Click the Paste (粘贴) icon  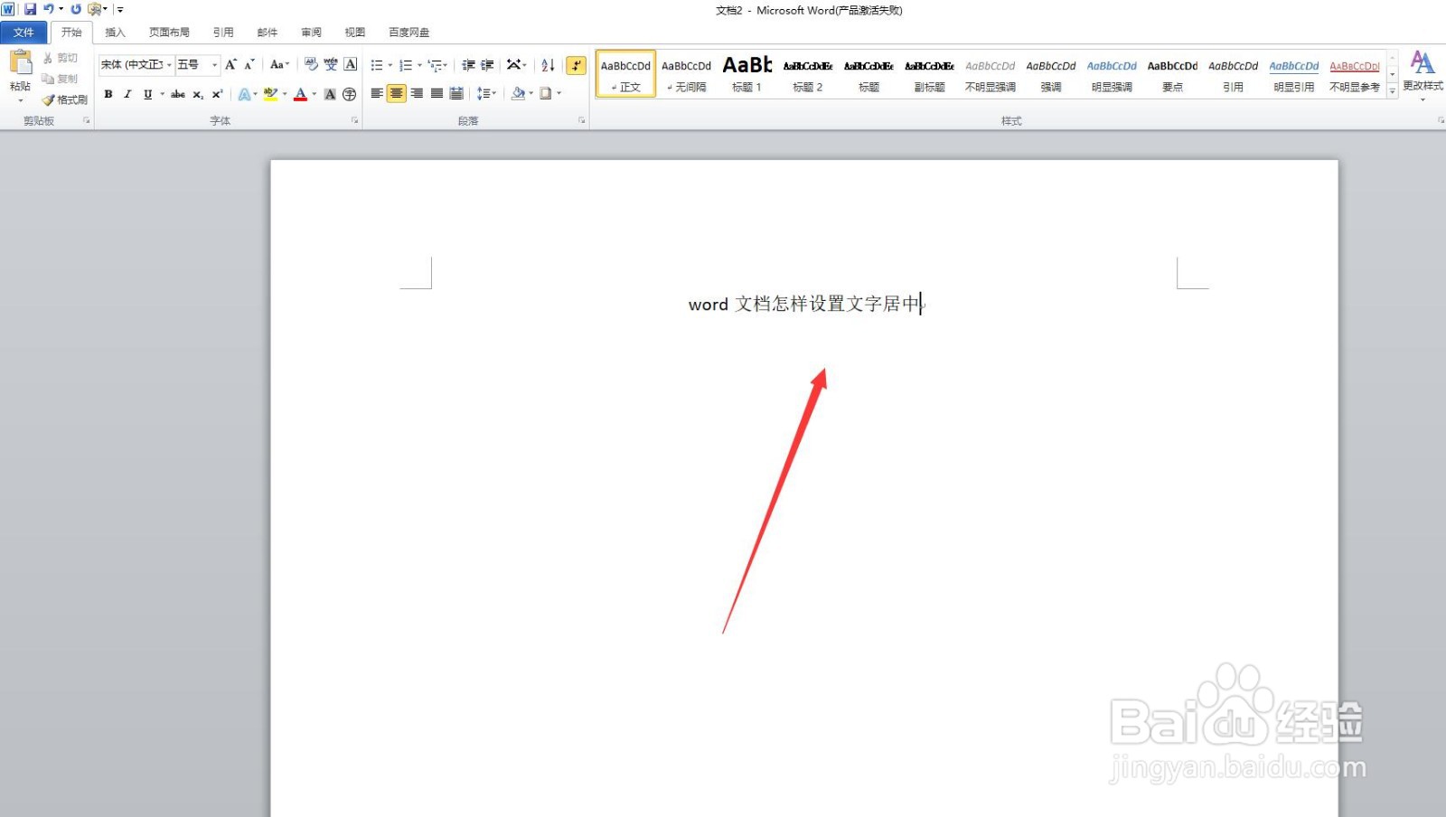(x=20, y=63)
